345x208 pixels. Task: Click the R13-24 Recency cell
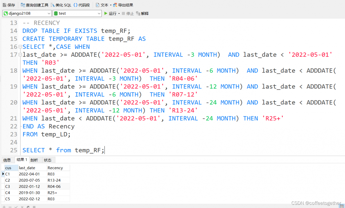tap(58, 180)
